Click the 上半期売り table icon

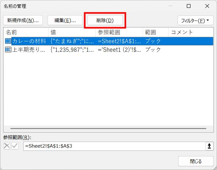8,50
